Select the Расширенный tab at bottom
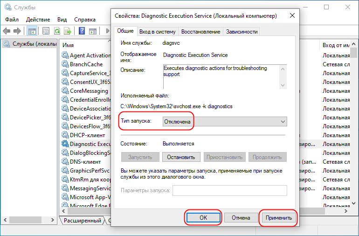Image resolution: width=359 pixels, height=236 pixels. click(x=83, y=221)
